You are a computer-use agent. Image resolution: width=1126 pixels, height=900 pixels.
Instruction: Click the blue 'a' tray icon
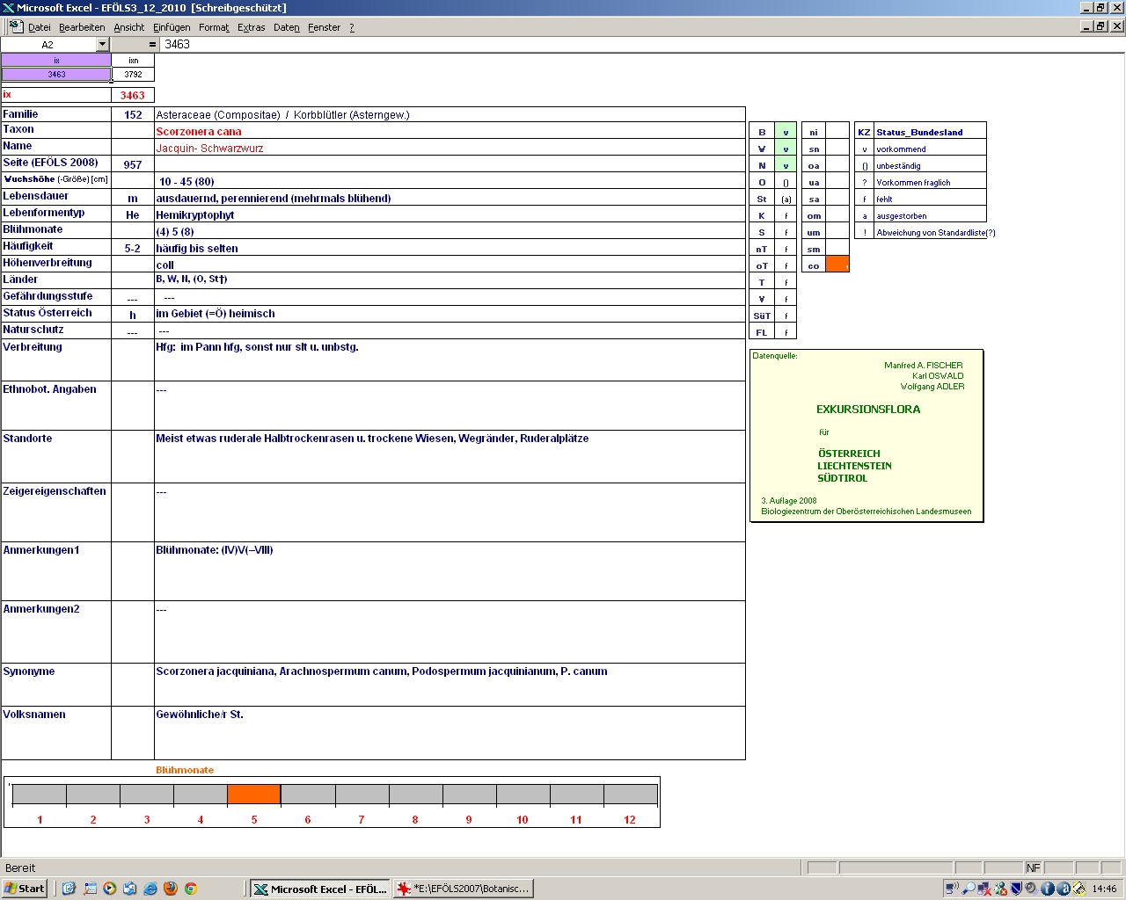pyautogui.click(x=1064, y=889)
